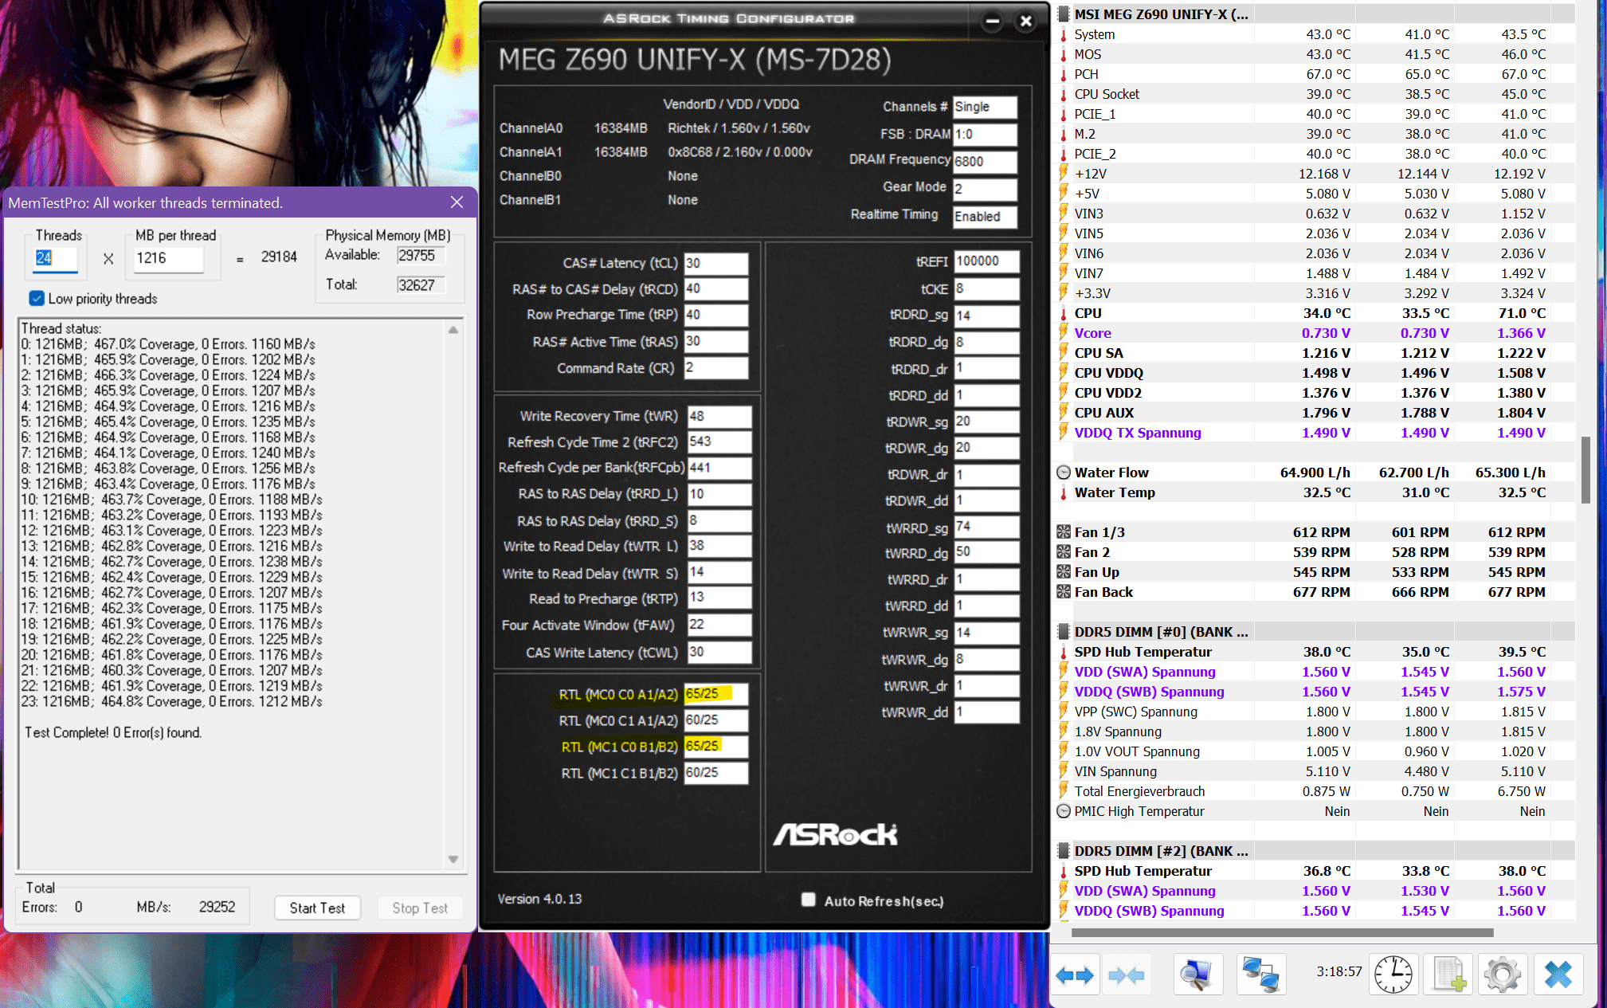The height and width of the screenshot is (1008, 1607).
Task: Click the highlighted RTL MC0 C0 A1/A2 field
Action: pyautogui.click(x=716, y=694)
